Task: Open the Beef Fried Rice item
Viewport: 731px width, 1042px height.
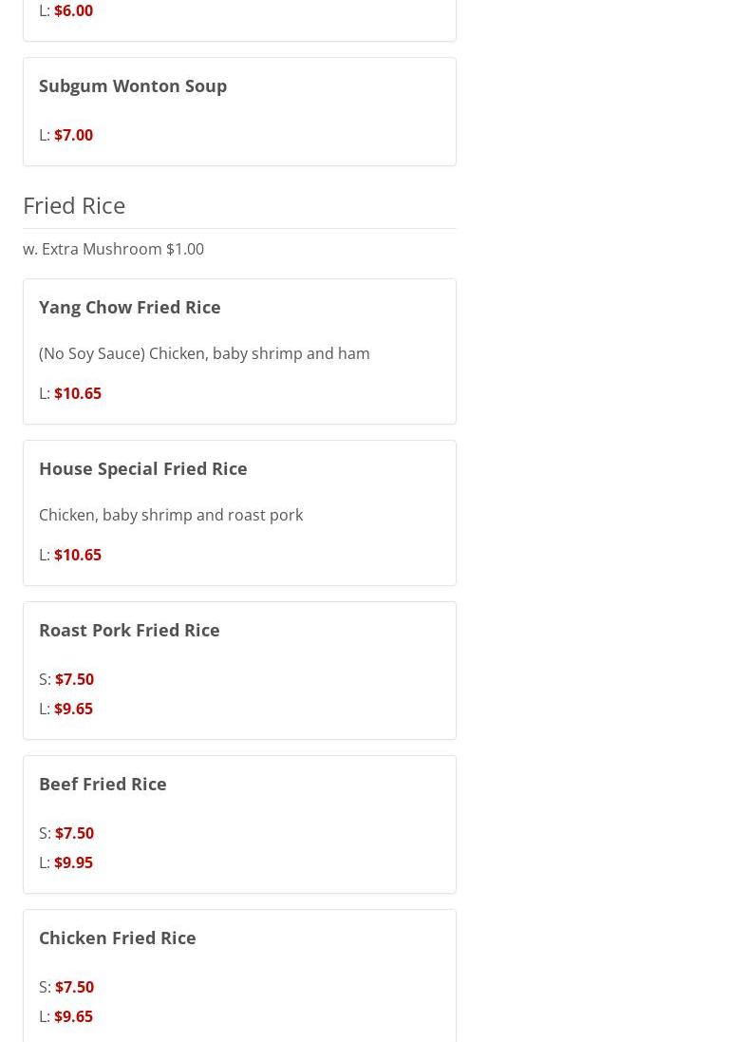Action: tap(103, 784)
